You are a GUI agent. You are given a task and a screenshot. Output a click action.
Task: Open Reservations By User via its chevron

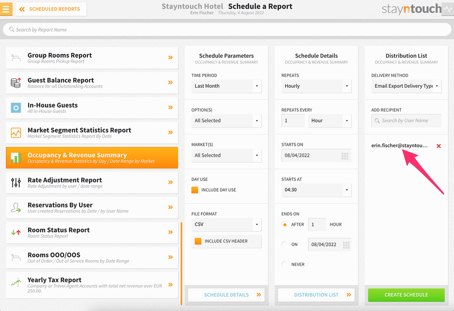(171, 207)
